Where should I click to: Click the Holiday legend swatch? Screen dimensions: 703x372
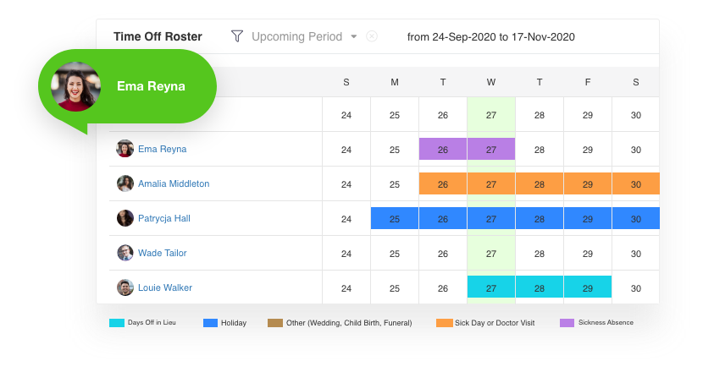click(211, 323)
